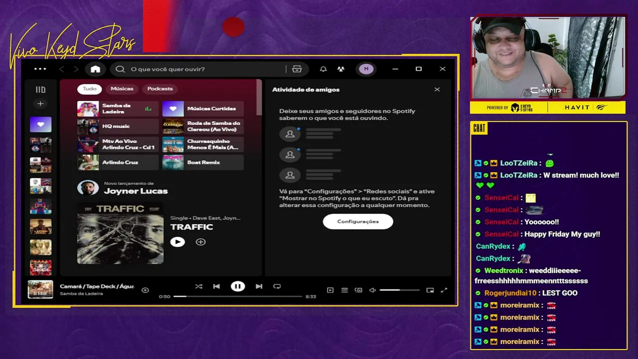Viewport: 638px width, 359px height.
Task: Select the Tudo filter chip
Action: click(x=90, y=89)
